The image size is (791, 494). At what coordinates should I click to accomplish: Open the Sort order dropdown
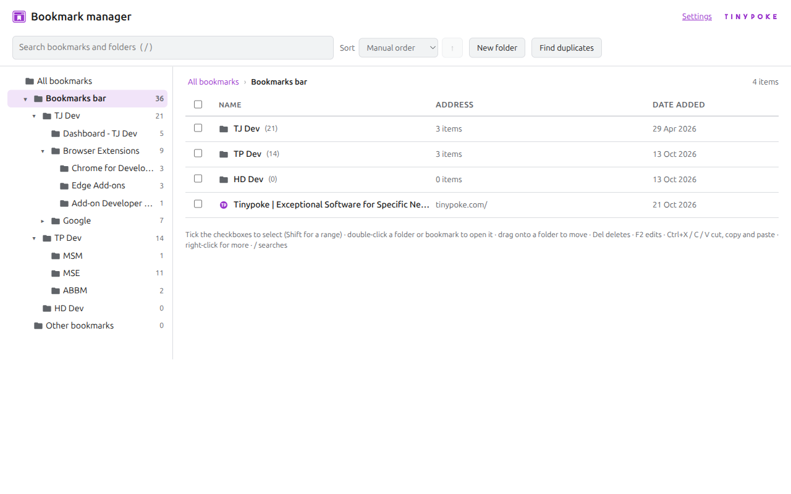pos(399,48)
